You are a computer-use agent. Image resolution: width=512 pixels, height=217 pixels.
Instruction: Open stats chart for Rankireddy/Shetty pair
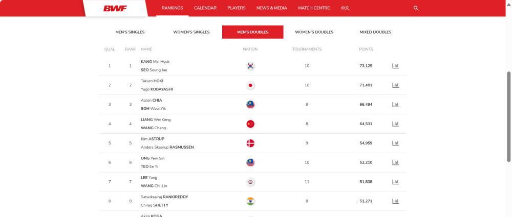tap(395, 201)
